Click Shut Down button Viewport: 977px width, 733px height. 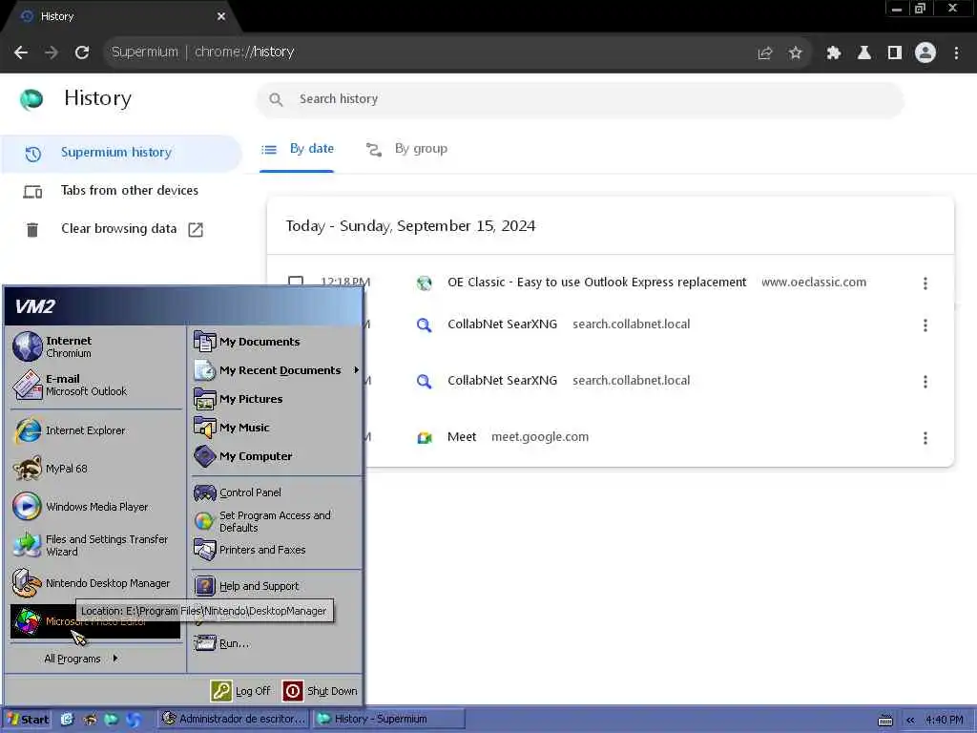320,691
